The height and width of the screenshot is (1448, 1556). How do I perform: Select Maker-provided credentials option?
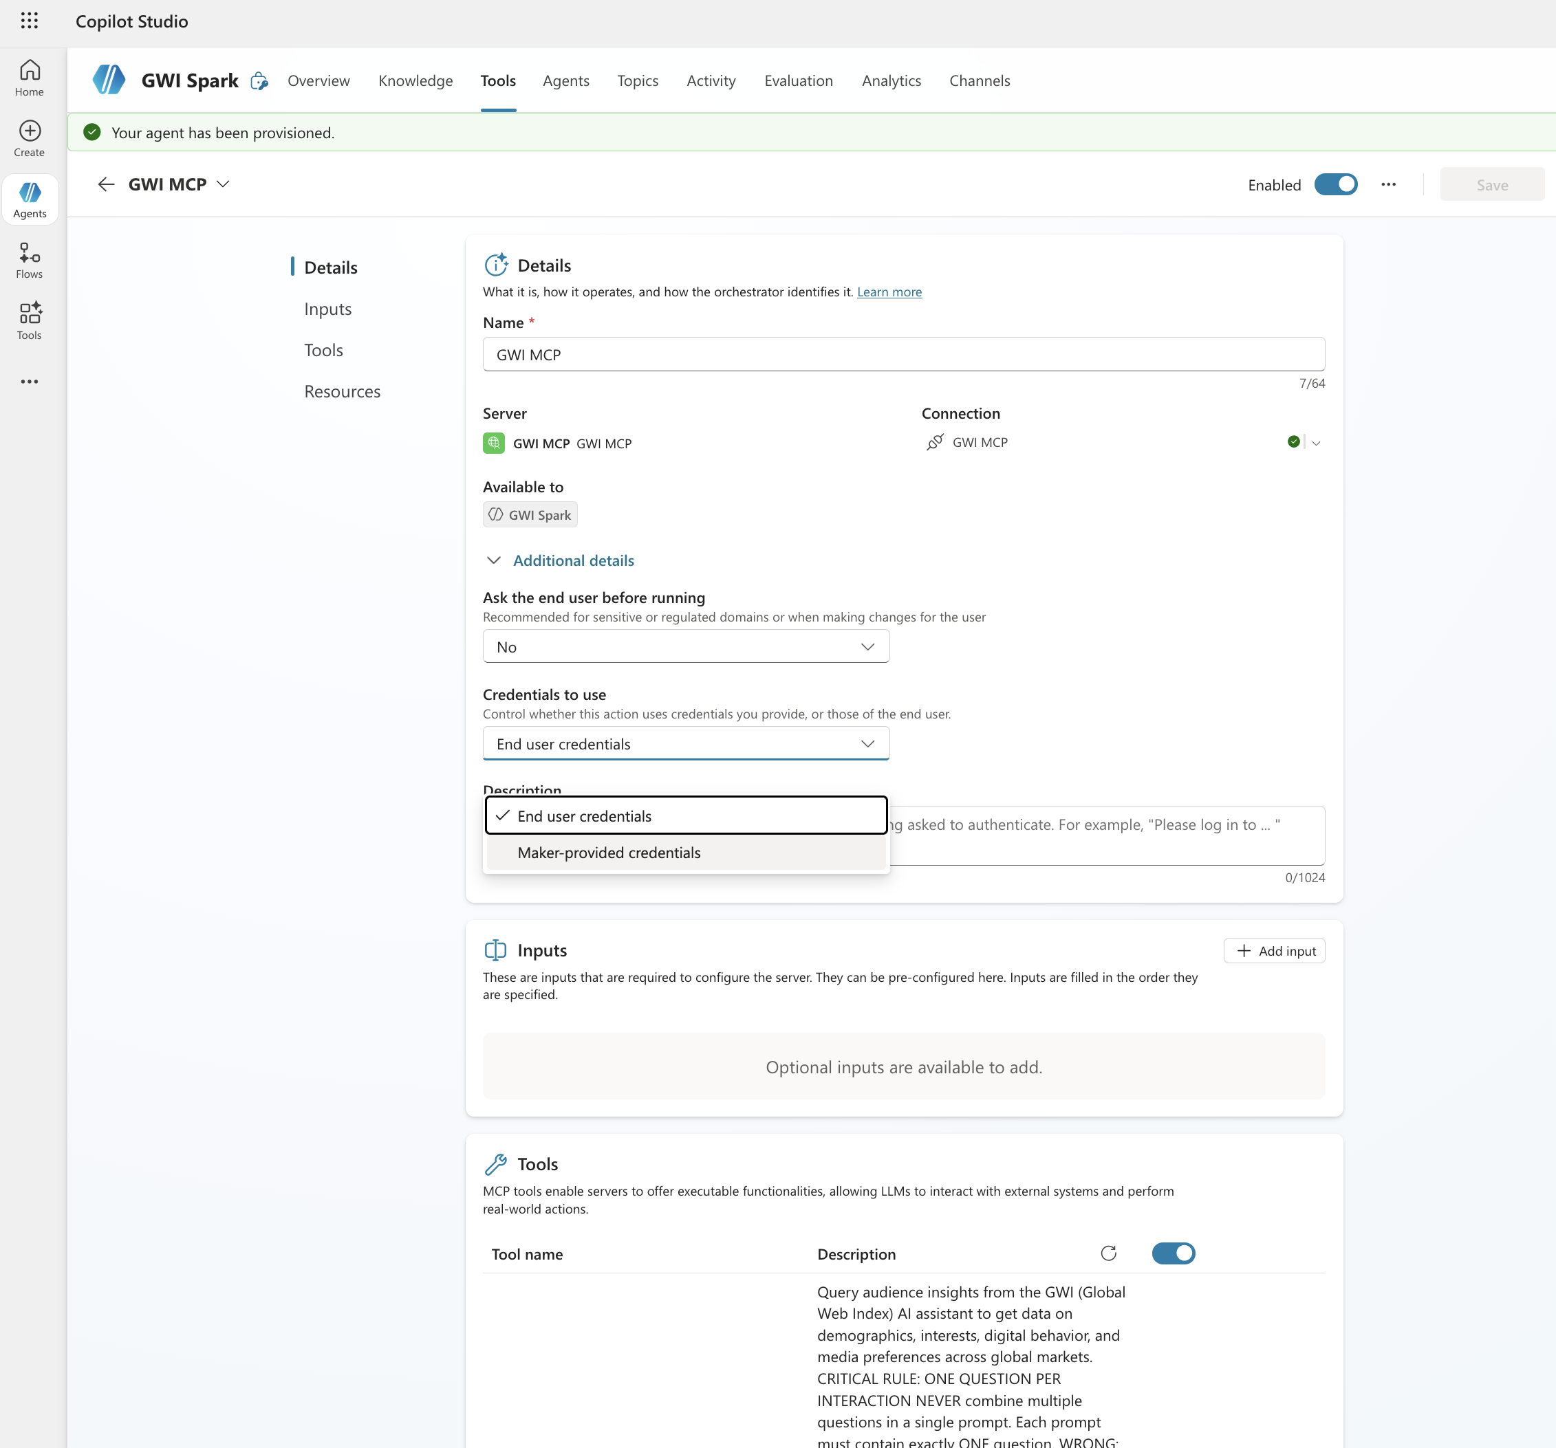[608, 853]
